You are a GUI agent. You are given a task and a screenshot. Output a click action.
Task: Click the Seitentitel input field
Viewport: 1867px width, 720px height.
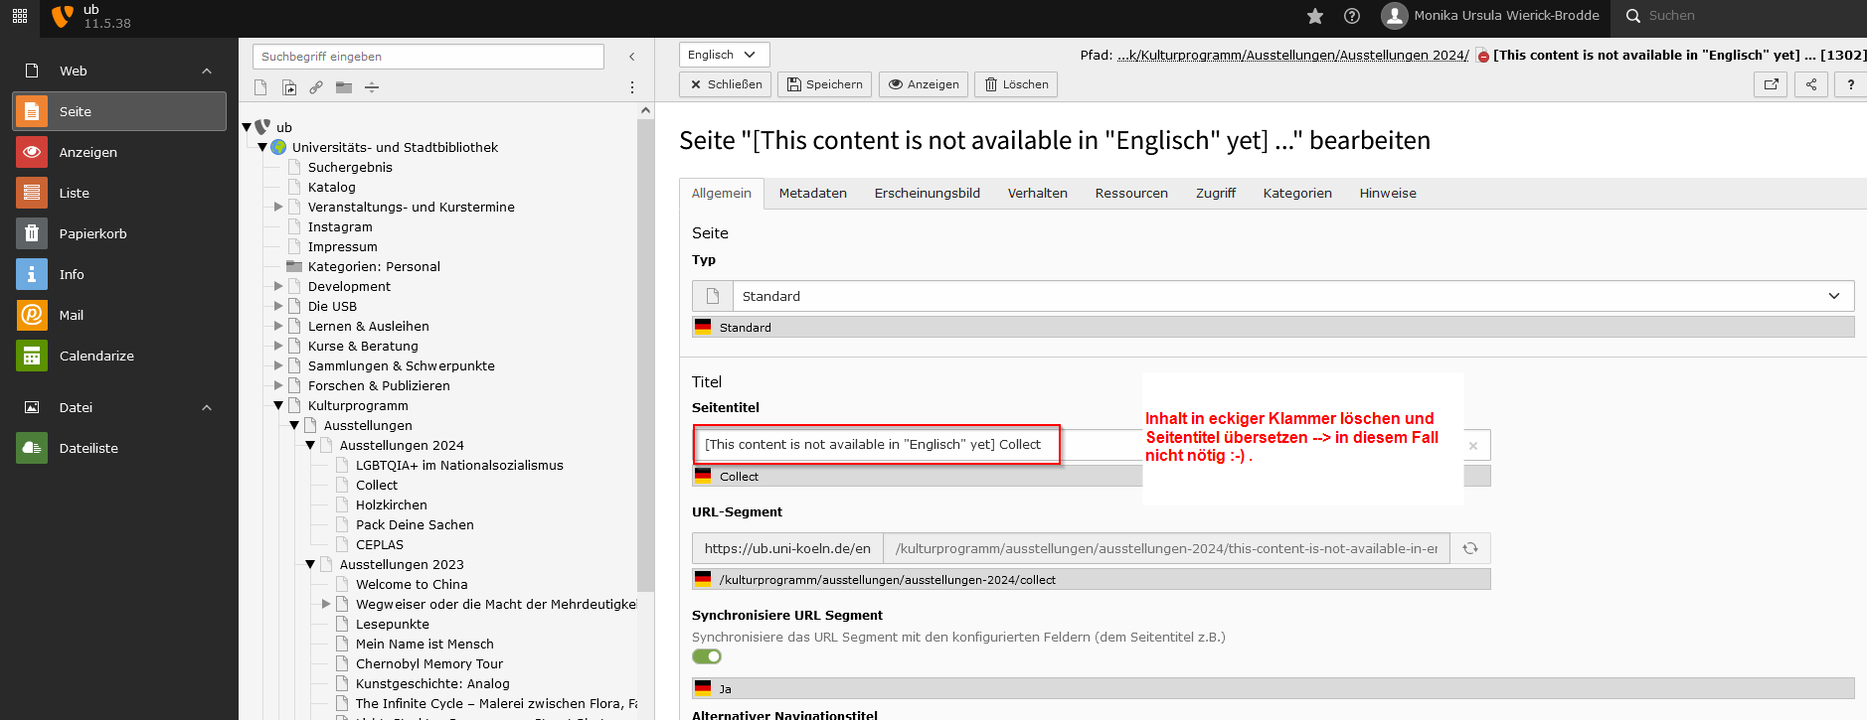click(1092, 445)
